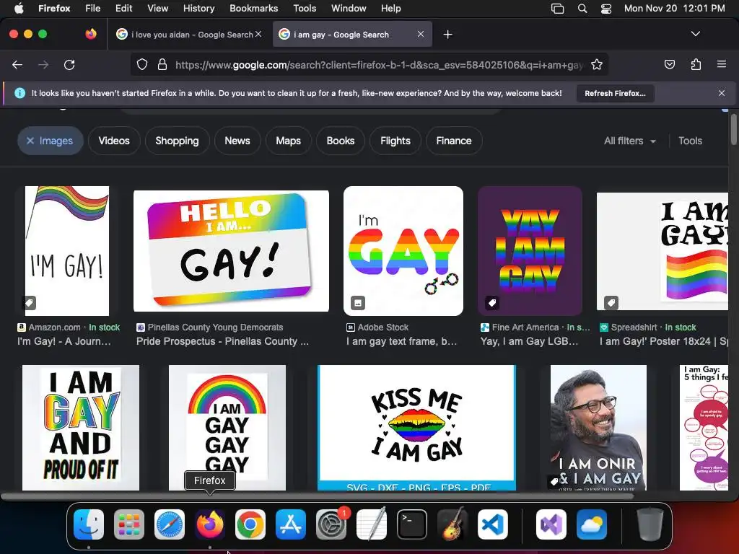Select the Shopping filter chip
Screen dimensions: 739x554
178,141
